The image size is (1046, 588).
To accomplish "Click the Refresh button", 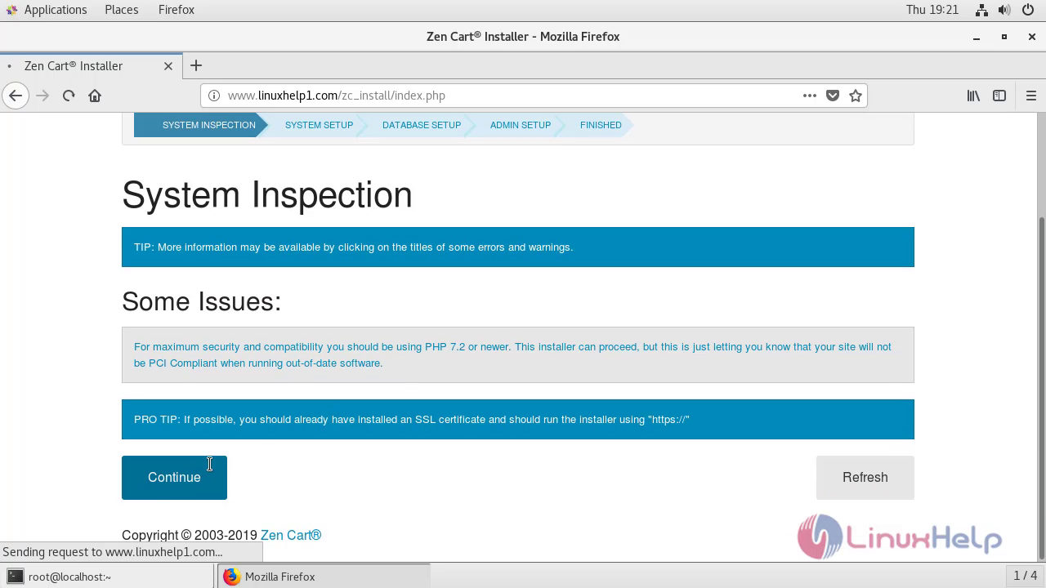I will [x=865, y=478].
